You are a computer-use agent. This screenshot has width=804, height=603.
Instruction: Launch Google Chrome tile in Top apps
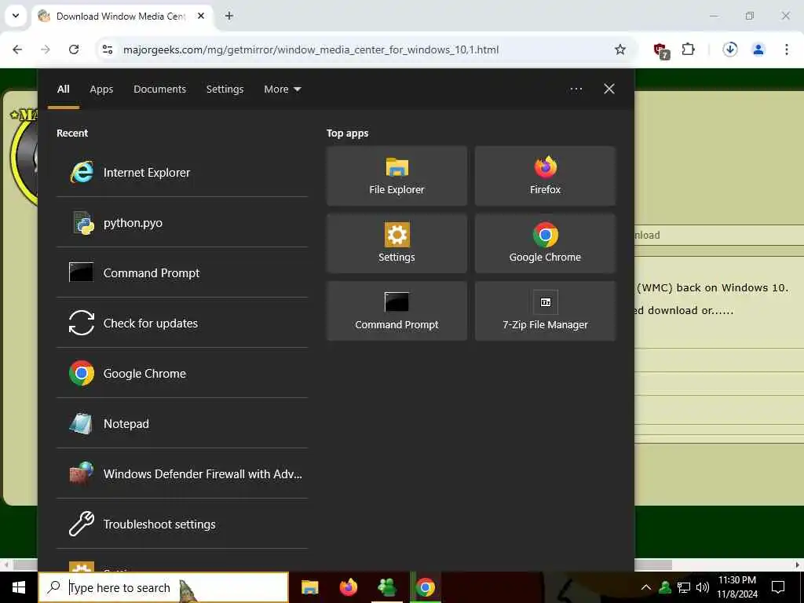click(545, 243)
